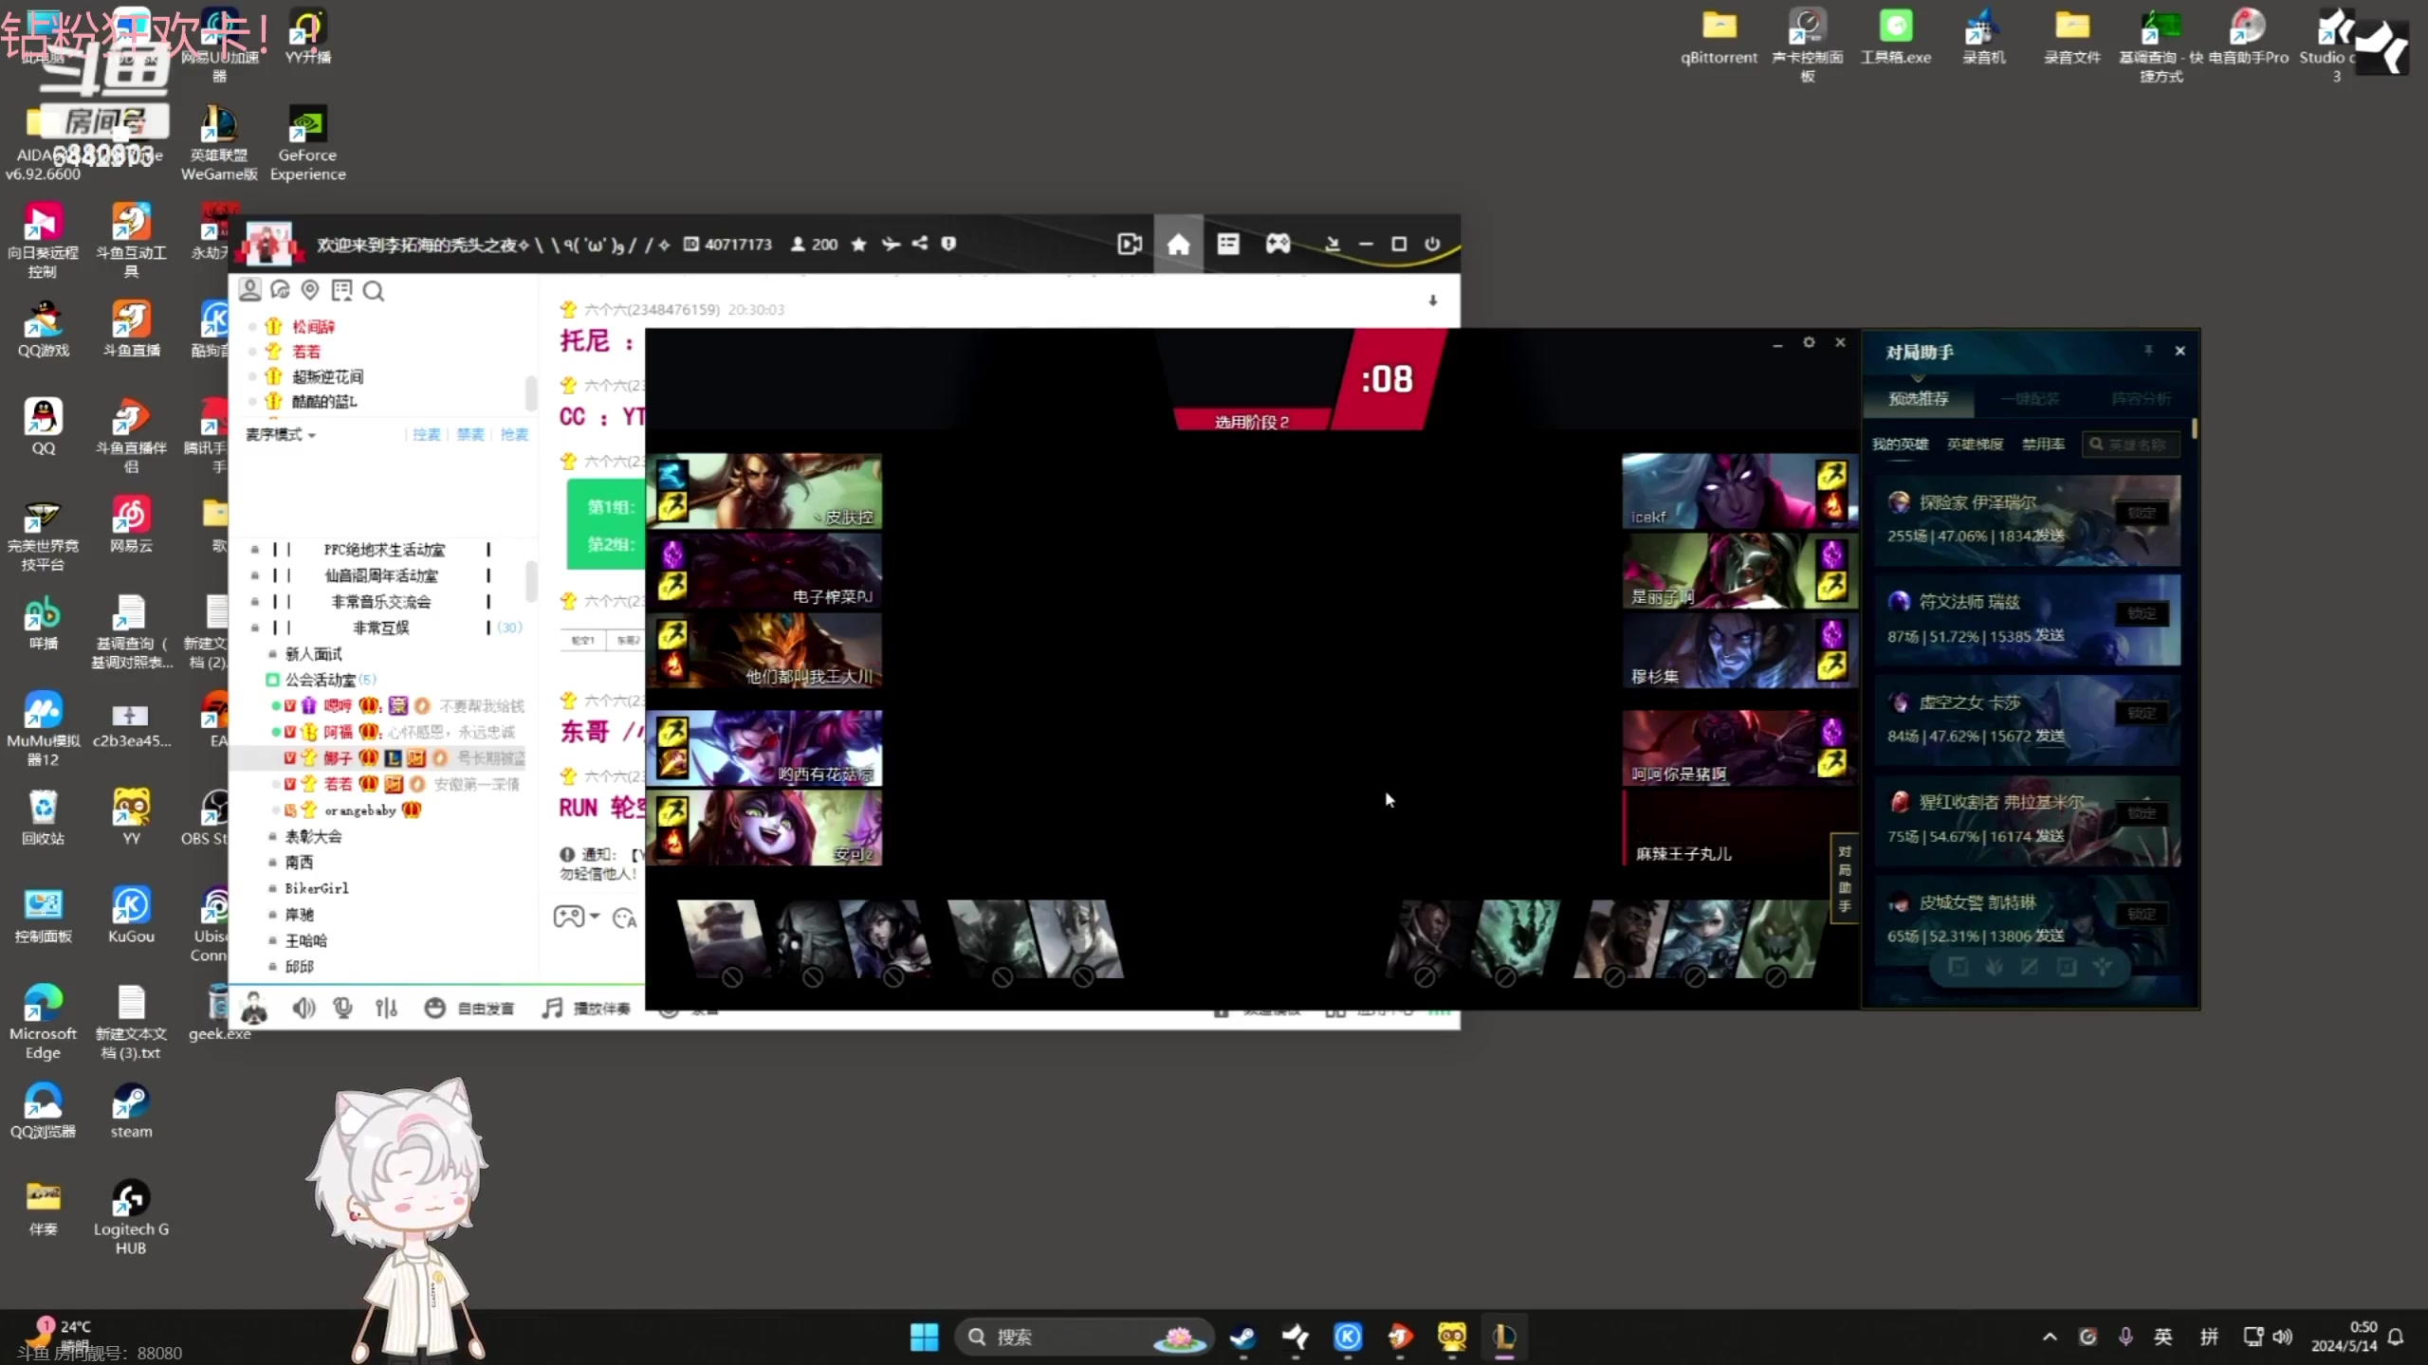Image resolution: width=2428 pixels, height=1365 pixels.
Task: Open the 网易云 music desktop icon
Action: pos(131,524)
